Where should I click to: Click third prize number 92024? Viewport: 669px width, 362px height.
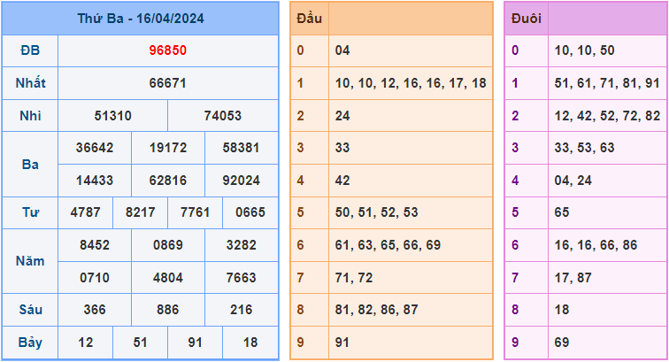coord(241,181)
